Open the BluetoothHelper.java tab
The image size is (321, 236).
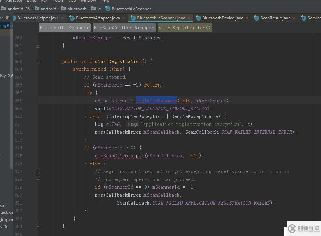tap(38, 18)
